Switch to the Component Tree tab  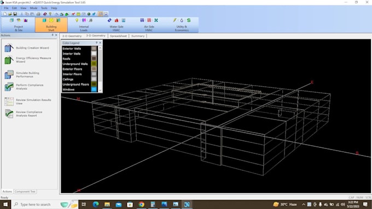coord(25,192)
